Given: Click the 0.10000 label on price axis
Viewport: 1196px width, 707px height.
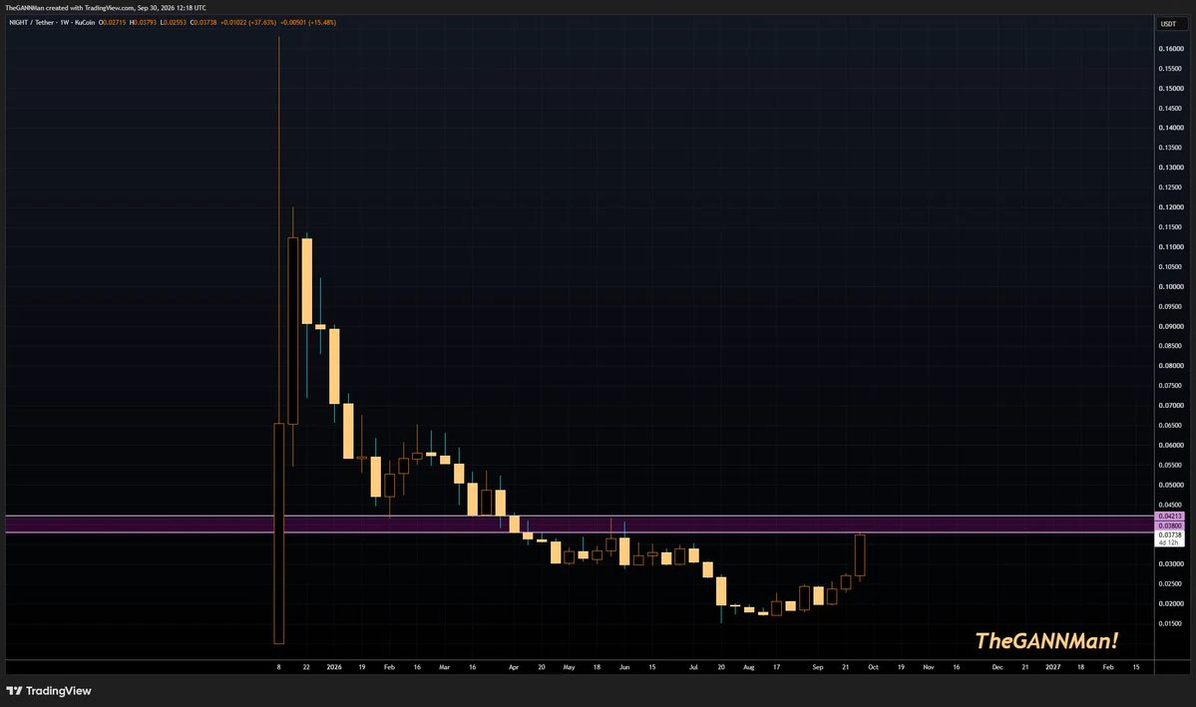Looking at the screenshot, I should [x=1171, y=287].
